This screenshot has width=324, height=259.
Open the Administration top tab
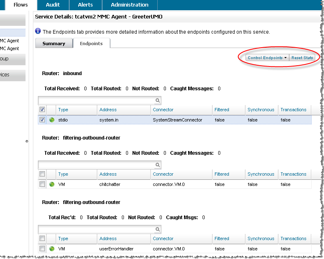click(x=130, y=5)
